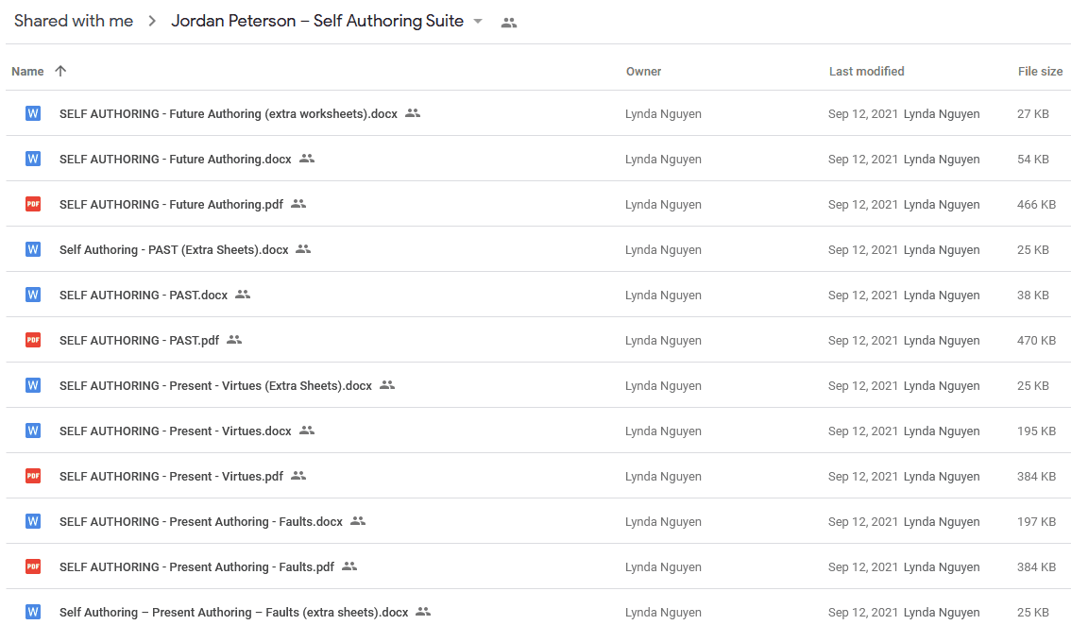Click Jordan Peterson – Self Authoring Suite breadcrumb
Viewport: 1071px width, 625px height.
coord(317,21)
